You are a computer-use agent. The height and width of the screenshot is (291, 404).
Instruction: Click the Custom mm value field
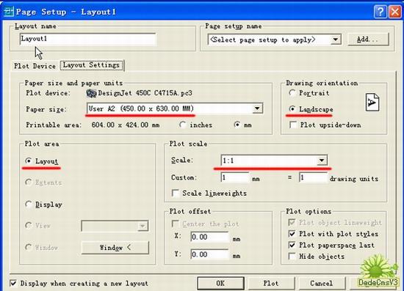click(x=235, y=177)
